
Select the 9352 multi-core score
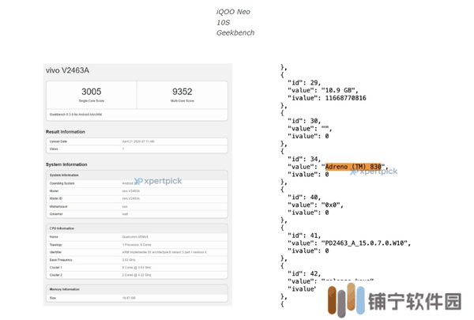pos(182,92)
